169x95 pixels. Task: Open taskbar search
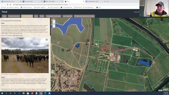coord(6,93)
